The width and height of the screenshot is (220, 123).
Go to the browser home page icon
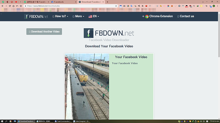(x=13, y=6)
